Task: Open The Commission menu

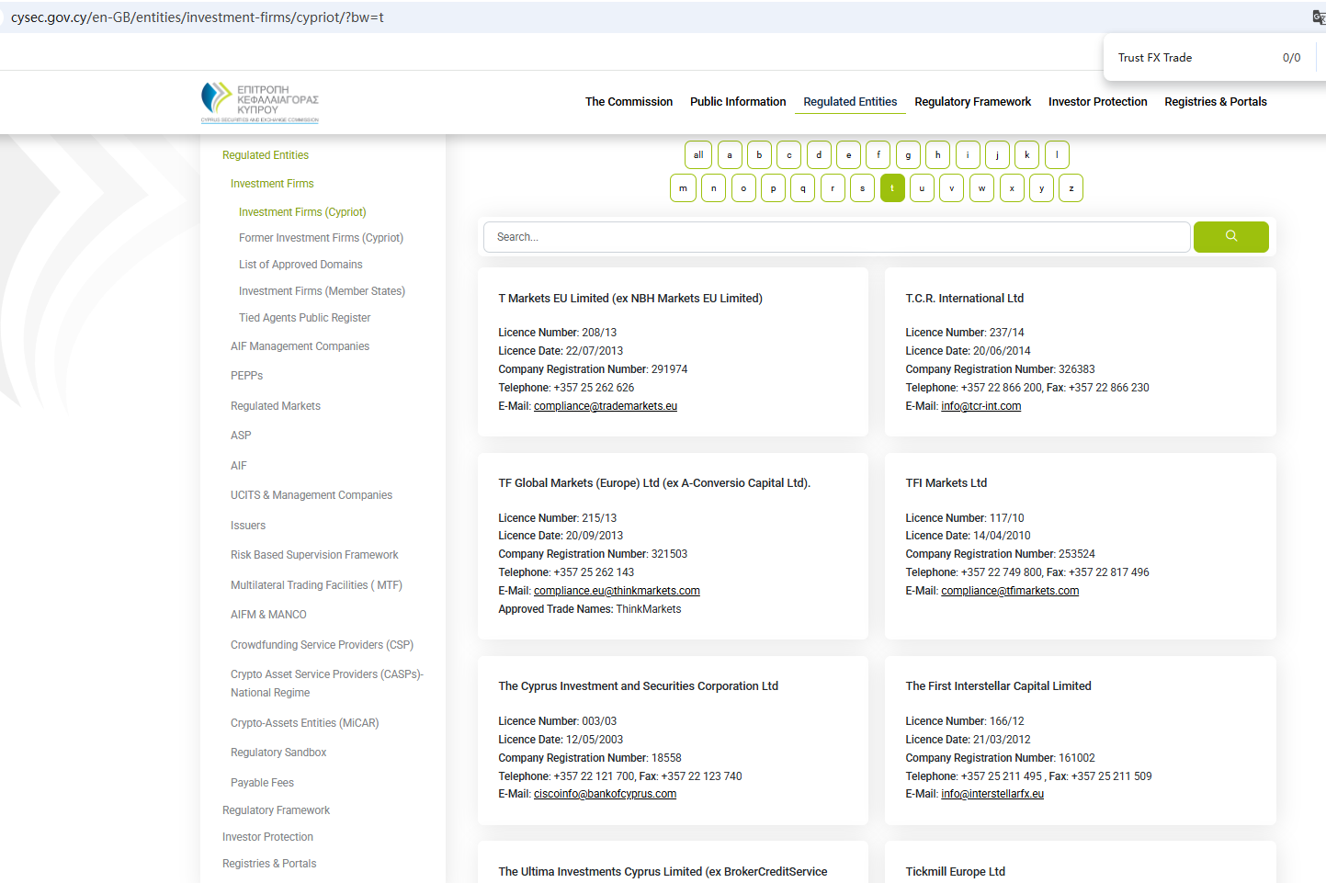Action: (629, 102)
